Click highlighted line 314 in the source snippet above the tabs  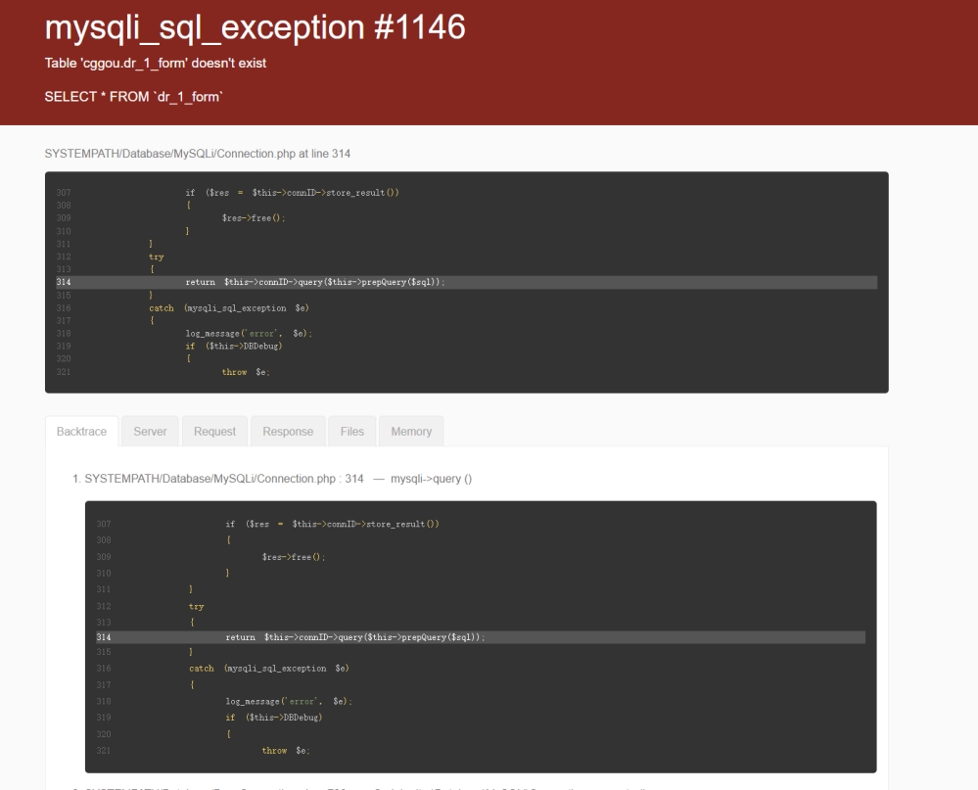[467, 283]
